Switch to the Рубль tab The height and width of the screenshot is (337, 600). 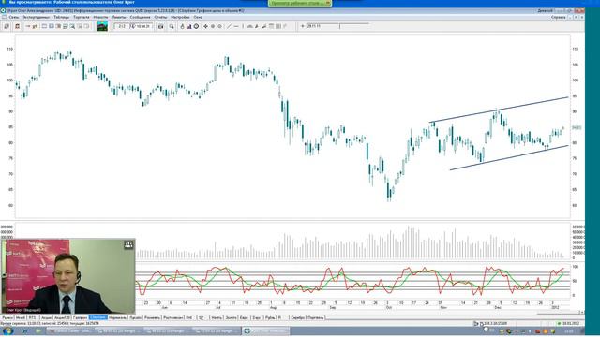tap(270, 317)
